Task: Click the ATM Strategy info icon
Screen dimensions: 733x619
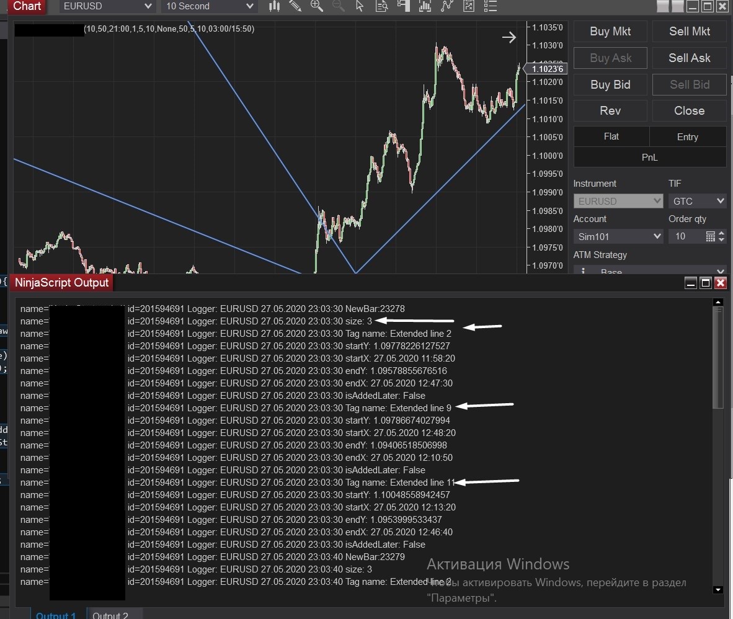Action: click(x=582, y=271)
